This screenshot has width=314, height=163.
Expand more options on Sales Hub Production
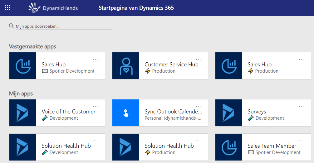(x=302, y=60)
